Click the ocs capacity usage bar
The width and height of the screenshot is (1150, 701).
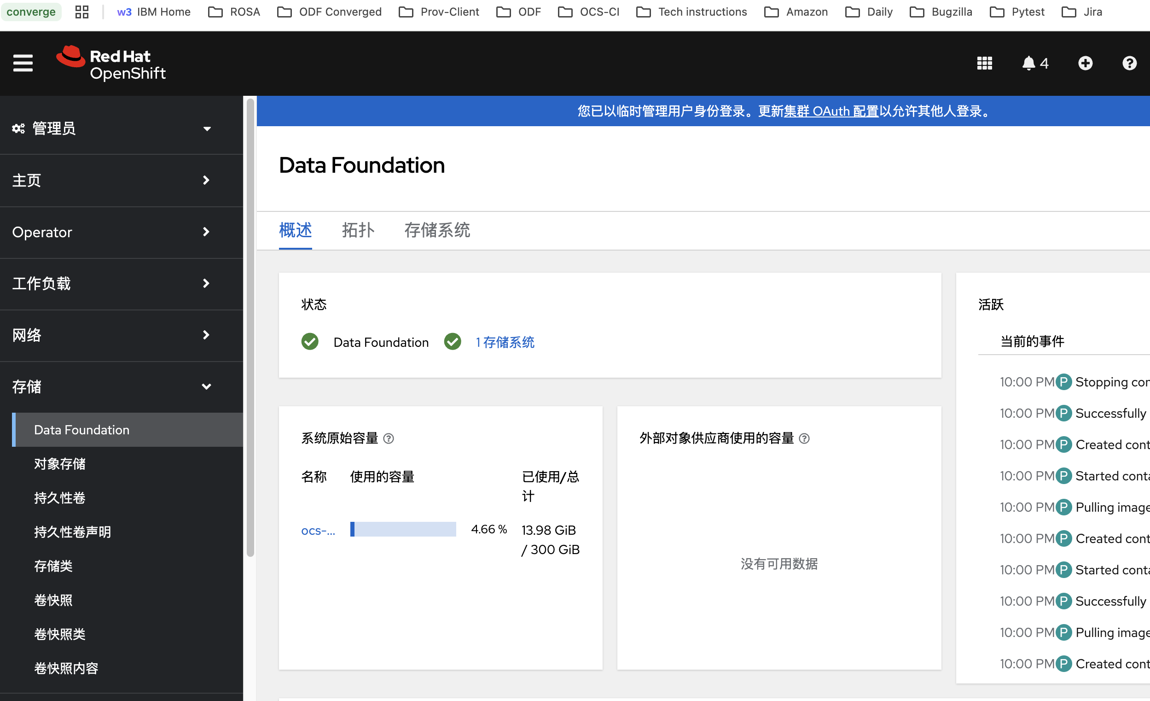click(403, 529)
